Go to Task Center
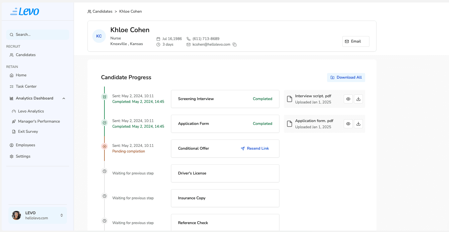 click(26, 87)
